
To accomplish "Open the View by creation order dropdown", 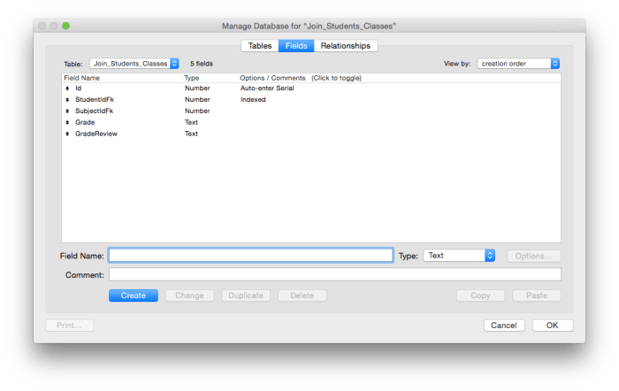I will 518,64.
